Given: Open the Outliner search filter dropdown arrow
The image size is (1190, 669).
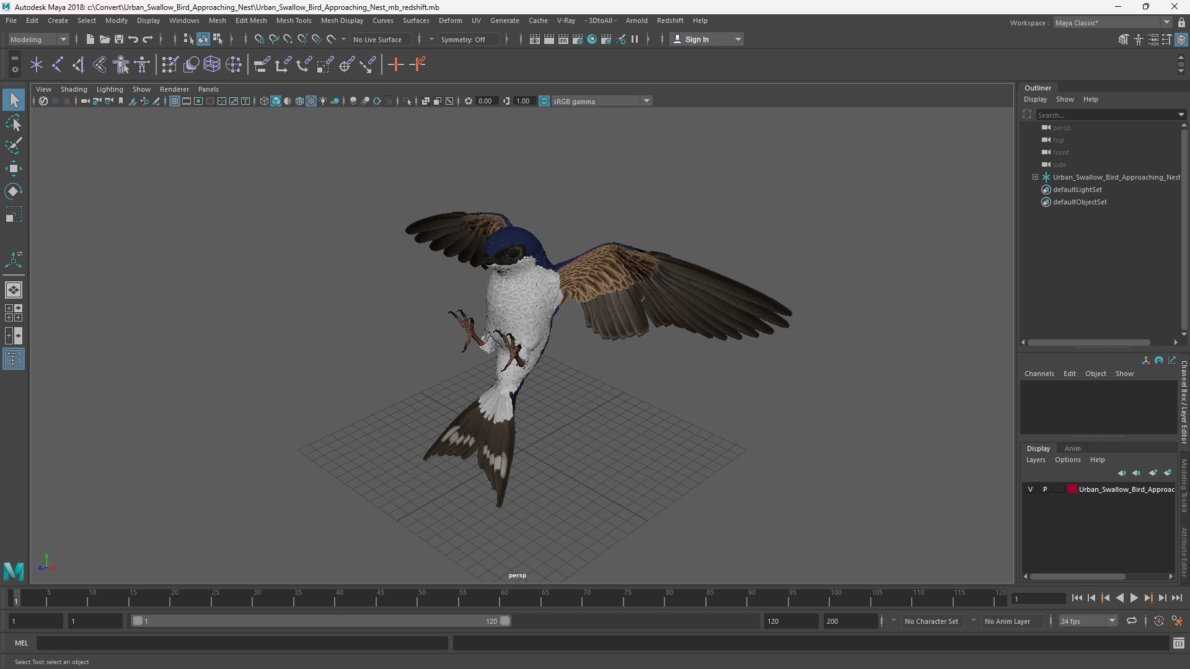Looking at the screenshot, I should [1181, 115].
